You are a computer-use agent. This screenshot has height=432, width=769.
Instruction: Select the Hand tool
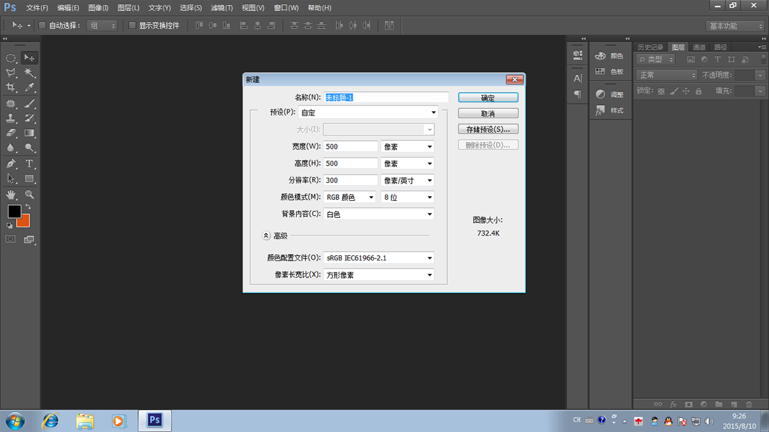pos(11,194)
